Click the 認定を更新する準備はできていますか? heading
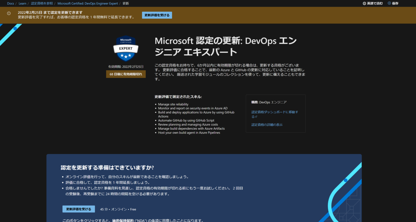 point(107,168)
